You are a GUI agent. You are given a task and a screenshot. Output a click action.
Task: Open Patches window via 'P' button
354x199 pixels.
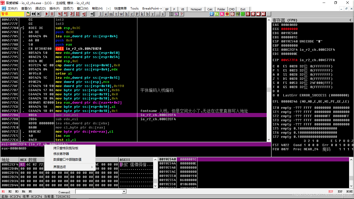tap(137, 14)
